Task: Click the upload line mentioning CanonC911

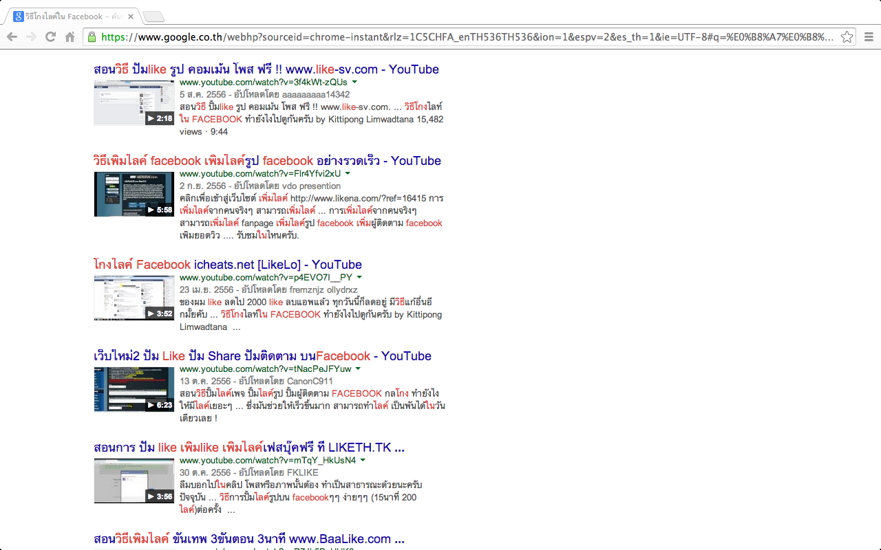Action: pyautogui.click(x=256, y=381)
